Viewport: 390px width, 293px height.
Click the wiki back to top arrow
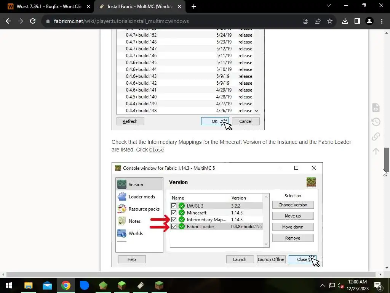[376, 151]
